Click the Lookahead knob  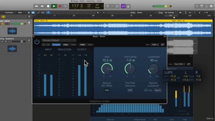tap(154, 69)
